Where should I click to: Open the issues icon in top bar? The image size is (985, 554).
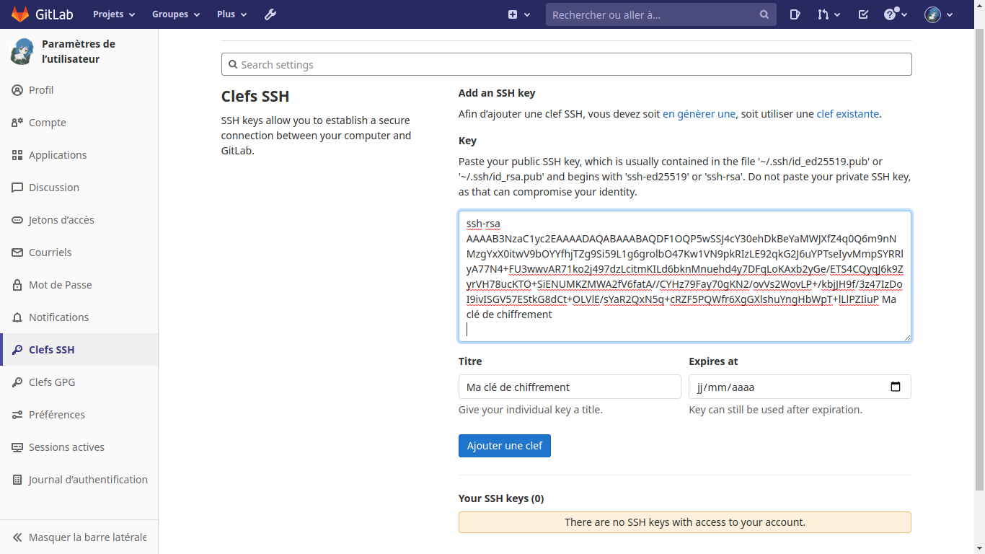coord(795,14)
